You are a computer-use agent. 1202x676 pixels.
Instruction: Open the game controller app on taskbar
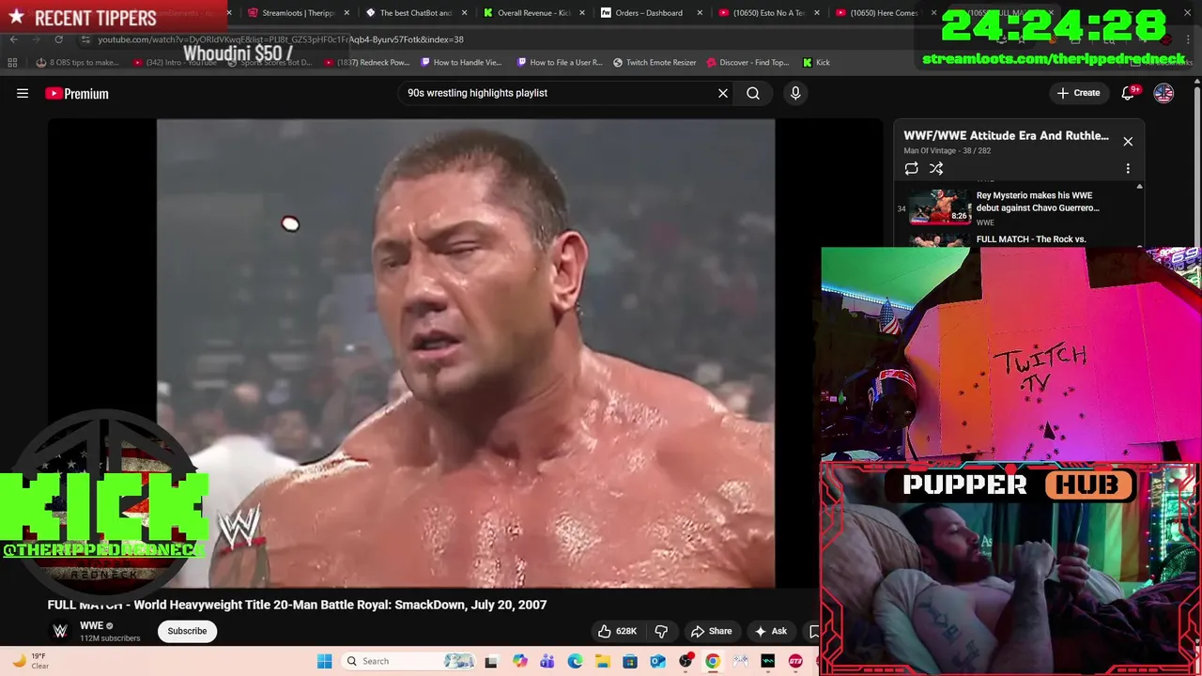[x=740, y=661]
